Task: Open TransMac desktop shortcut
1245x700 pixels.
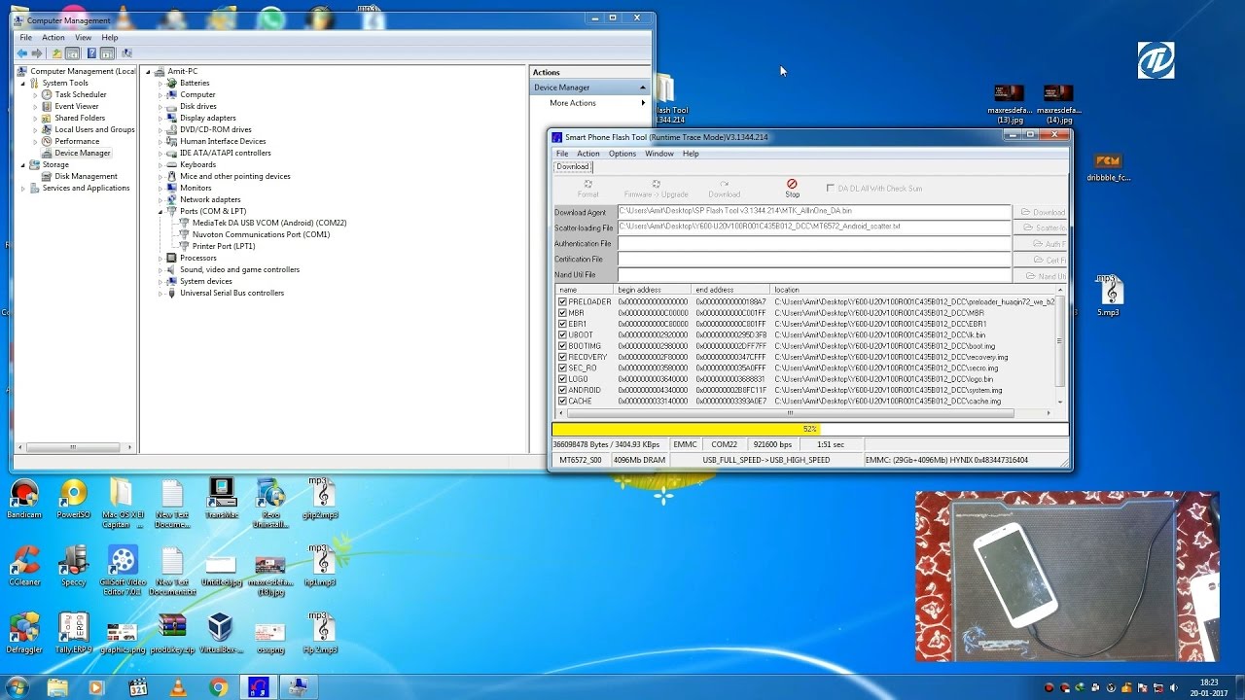Action: coord(221,500)
